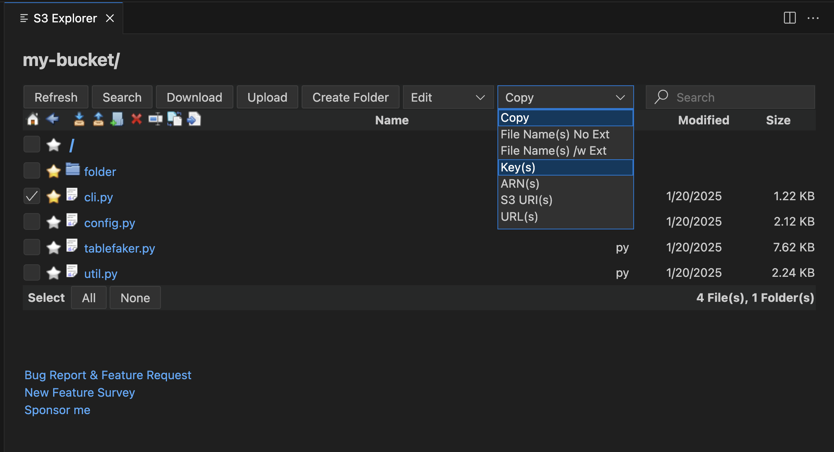Click the red delete icon
The image size is (834, 452).
point(136,119)
